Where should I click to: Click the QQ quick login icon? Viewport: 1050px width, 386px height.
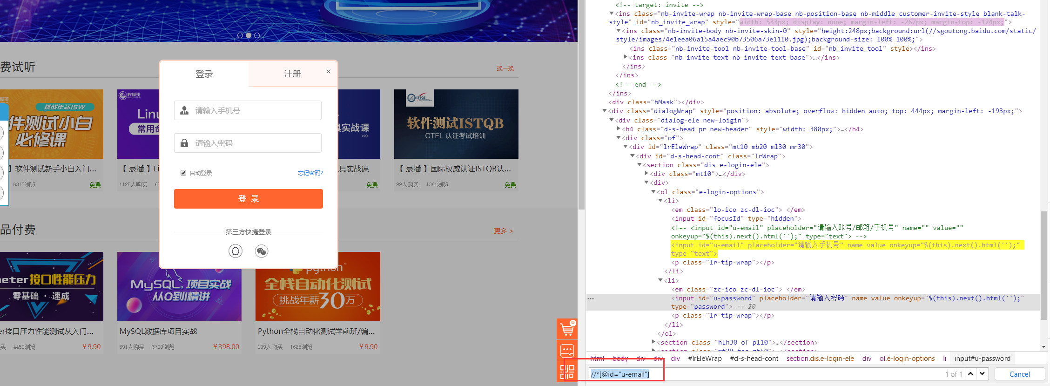(x=236, y=251)
